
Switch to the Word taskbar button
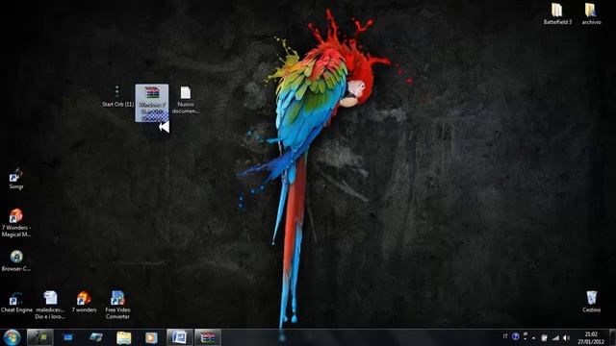click(180, 337)
